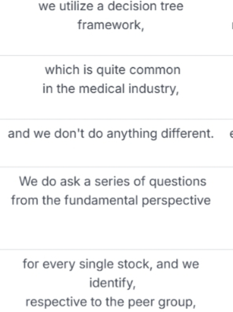Click 'for every single stock, and we' line

[111, 264]
